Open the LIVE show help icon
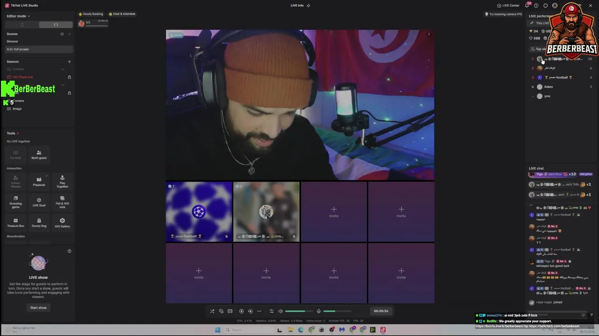 pyautogui.click(x=69, y=251)
